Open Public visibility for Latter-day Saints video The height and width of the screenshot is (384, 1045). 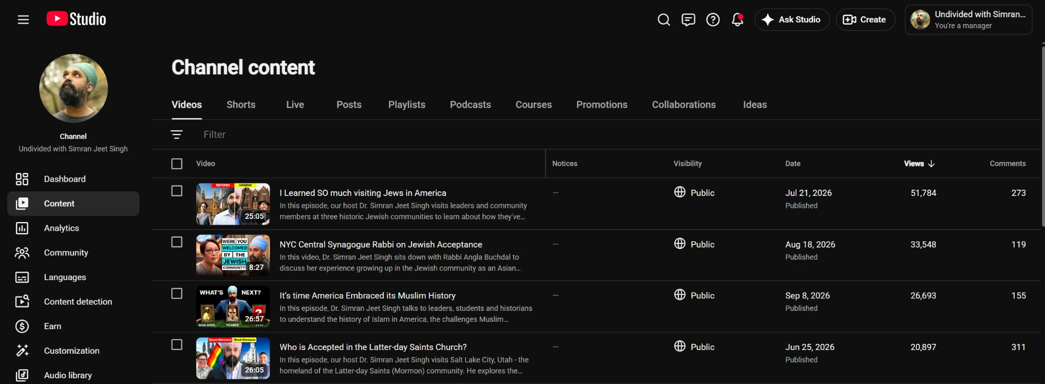[694, 347]
